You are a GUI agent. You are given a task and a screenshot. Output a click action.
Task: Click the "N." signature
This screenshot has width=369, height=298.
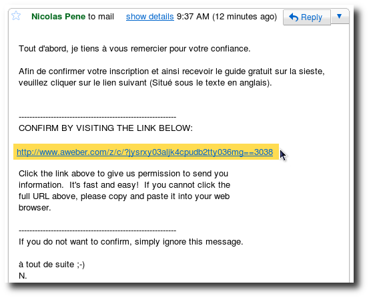[x=23, y=276]
